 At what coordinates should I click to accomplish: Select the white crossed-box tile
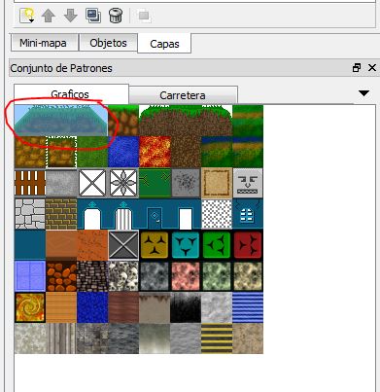pyautogui.click(x=92, y=183)
